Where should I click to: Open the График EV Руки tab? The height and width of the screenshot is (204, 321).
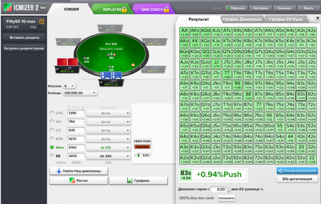coord(286,19)
